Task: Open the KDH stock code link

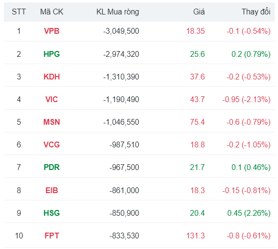Action: point(52,77)
